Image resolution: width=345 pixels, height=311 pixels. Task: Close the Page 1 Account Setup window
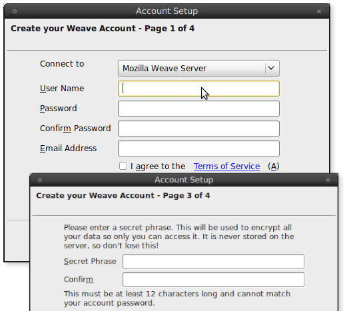coord(319,11)
